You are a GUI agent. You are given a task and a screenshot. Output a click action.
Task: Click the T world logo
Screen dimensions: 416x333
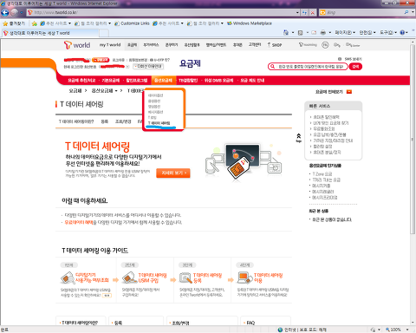pyautogui.click(x=77, y=45)
